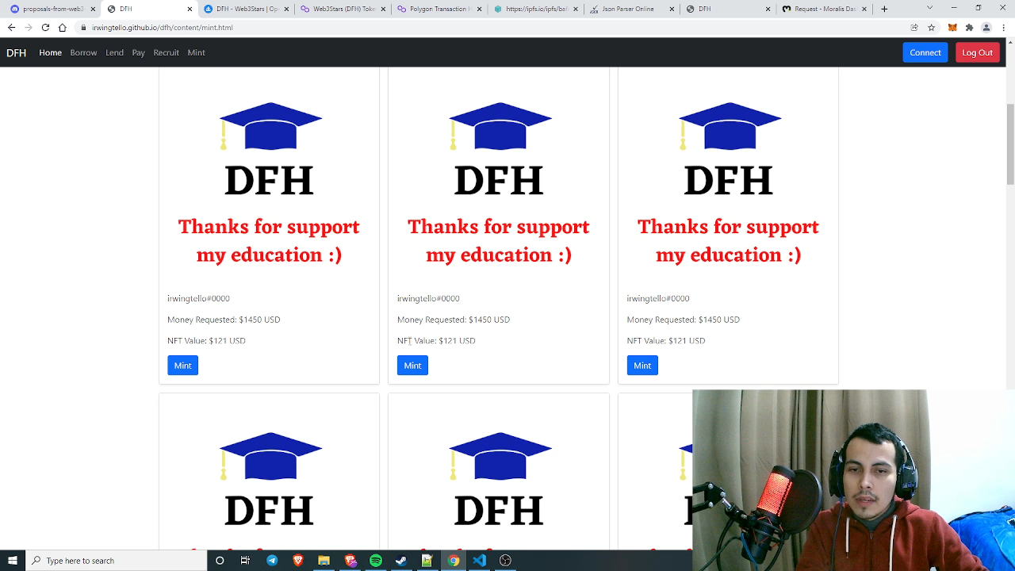
Task: Switch to Json Parser Online tab
Action: pyautogui.click(x=633, y=9)
